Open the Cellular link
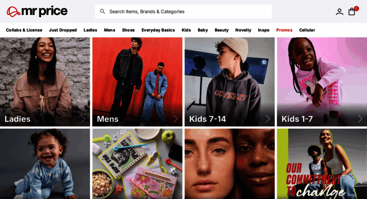The image size is (367, 199). coord(307,30)
